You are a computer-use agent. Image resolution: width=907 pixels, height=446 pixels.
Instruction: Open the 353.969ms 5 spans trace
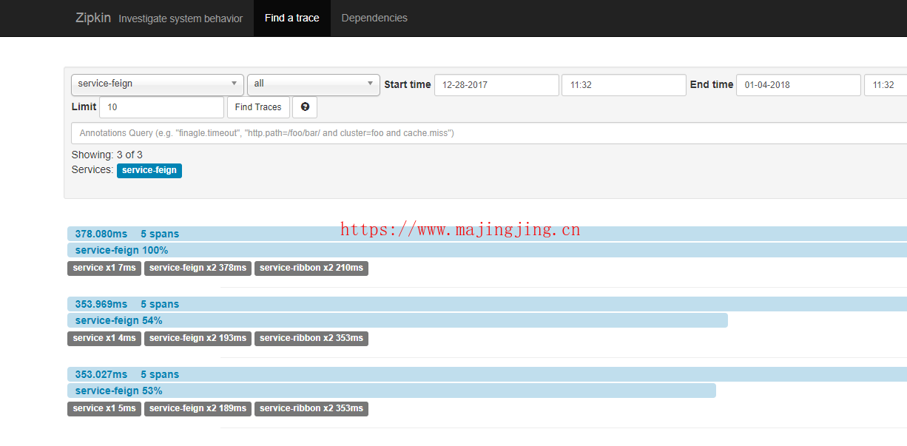pyautogui.click(x=487, y=304)
